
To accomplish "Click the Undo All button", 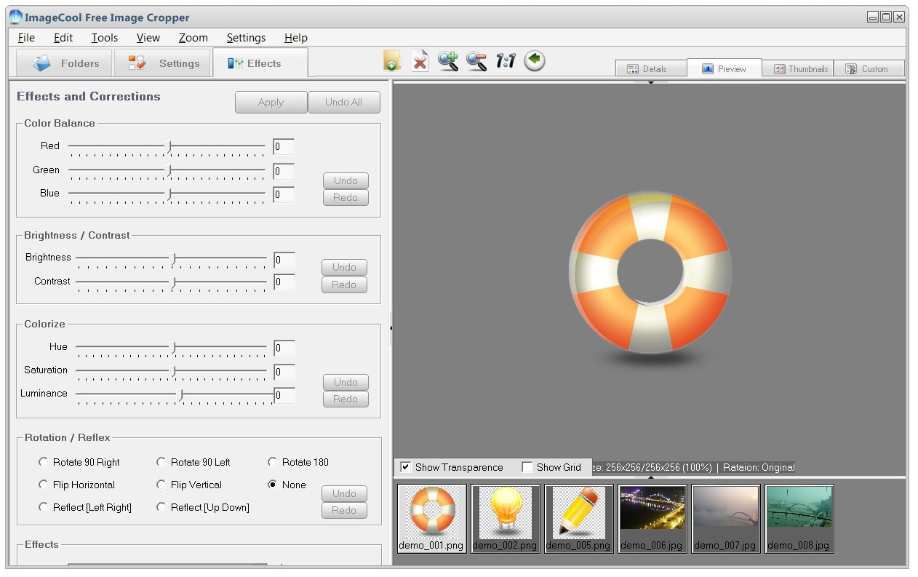I will [343, 103].
